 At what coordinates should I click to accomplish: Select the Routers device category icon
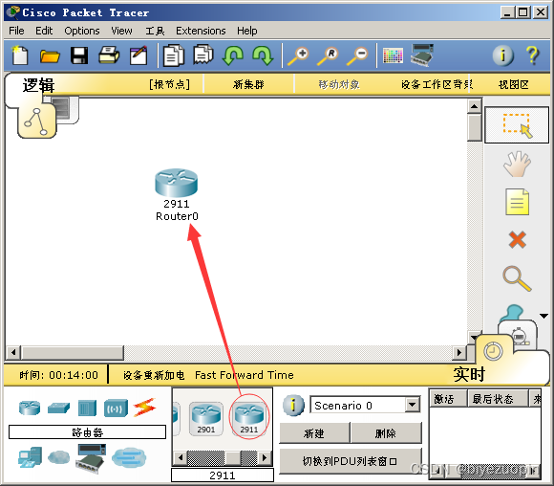click(x=30, y=408)
